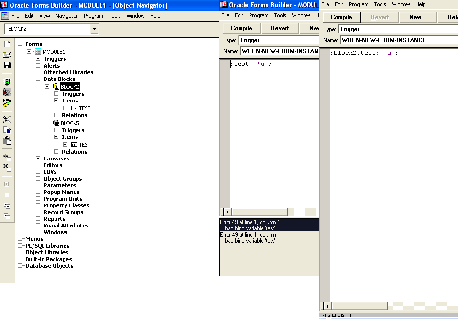Open the Help menu in the right editor window
This screenshot has height=329, width=458.
click(420, 4)
